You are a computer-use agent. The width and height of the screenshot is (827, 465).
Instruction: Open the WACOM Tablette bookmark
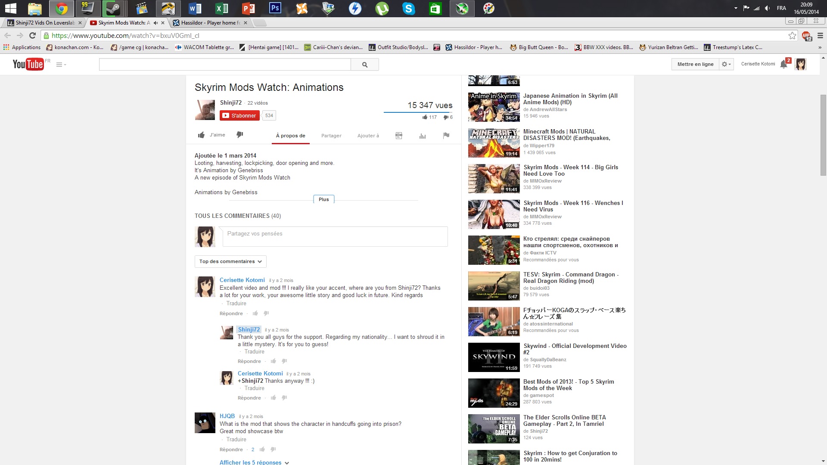pyautogui.click(x=204, y=47)
